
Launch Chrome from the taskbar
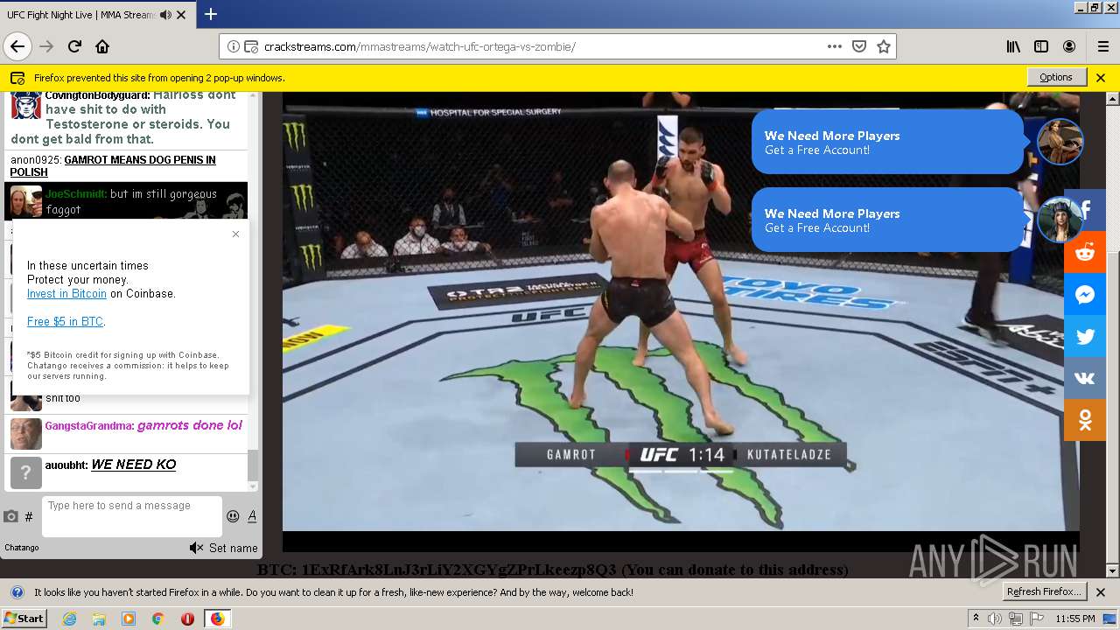coord(157,619)
